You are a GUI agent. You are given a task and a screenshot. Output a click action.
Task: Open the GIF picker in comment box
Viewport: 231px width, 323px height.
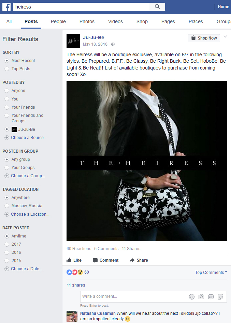coord(211,297)
